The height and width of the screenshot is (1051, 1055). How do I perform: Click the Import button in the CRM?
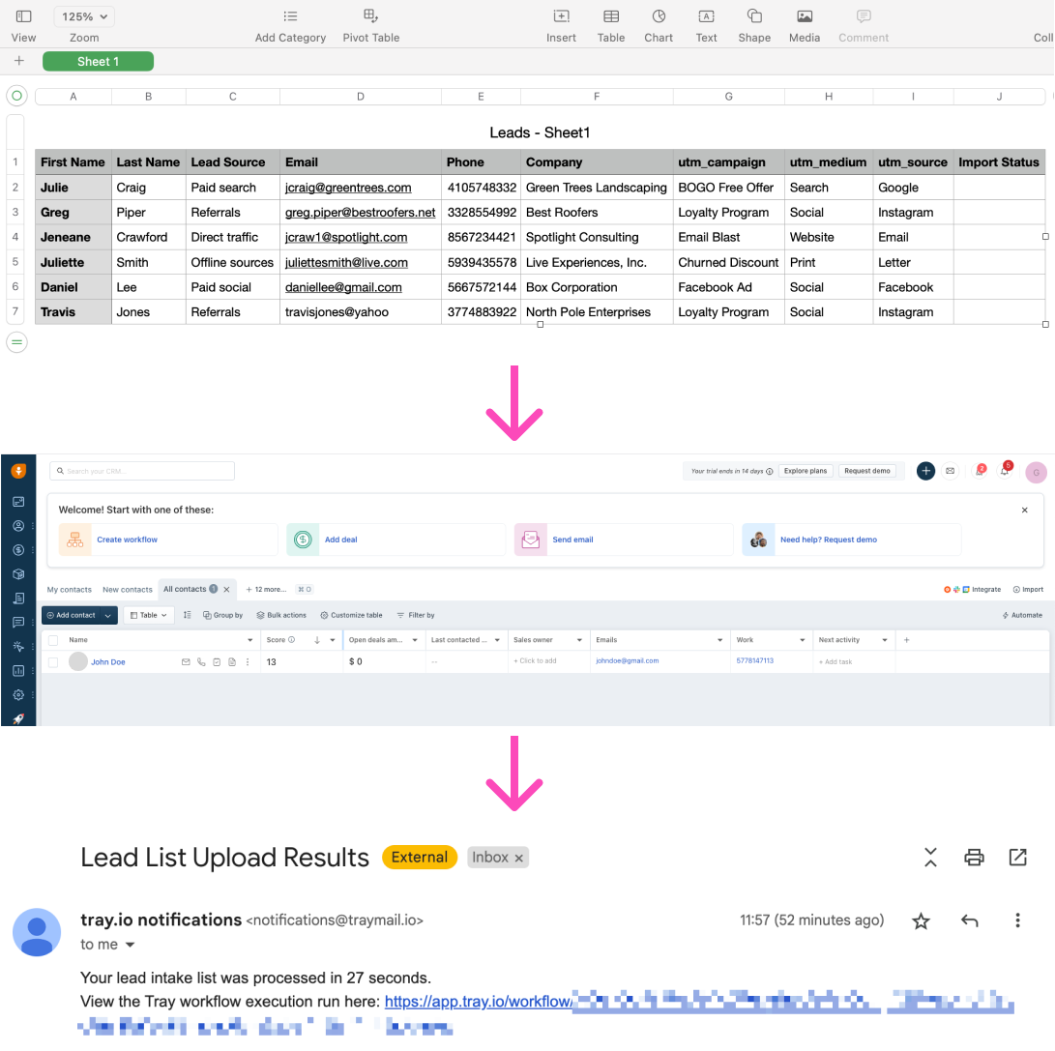1028,590
